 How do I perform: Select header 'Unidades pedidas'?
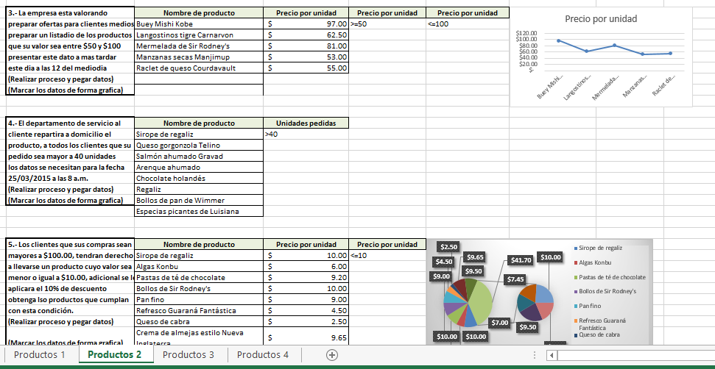(x=306, y=123)
